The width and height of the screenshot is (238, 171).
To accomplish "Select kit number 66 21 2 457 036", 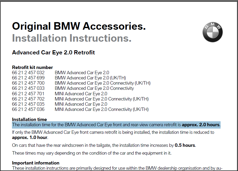I will (28, 109).
